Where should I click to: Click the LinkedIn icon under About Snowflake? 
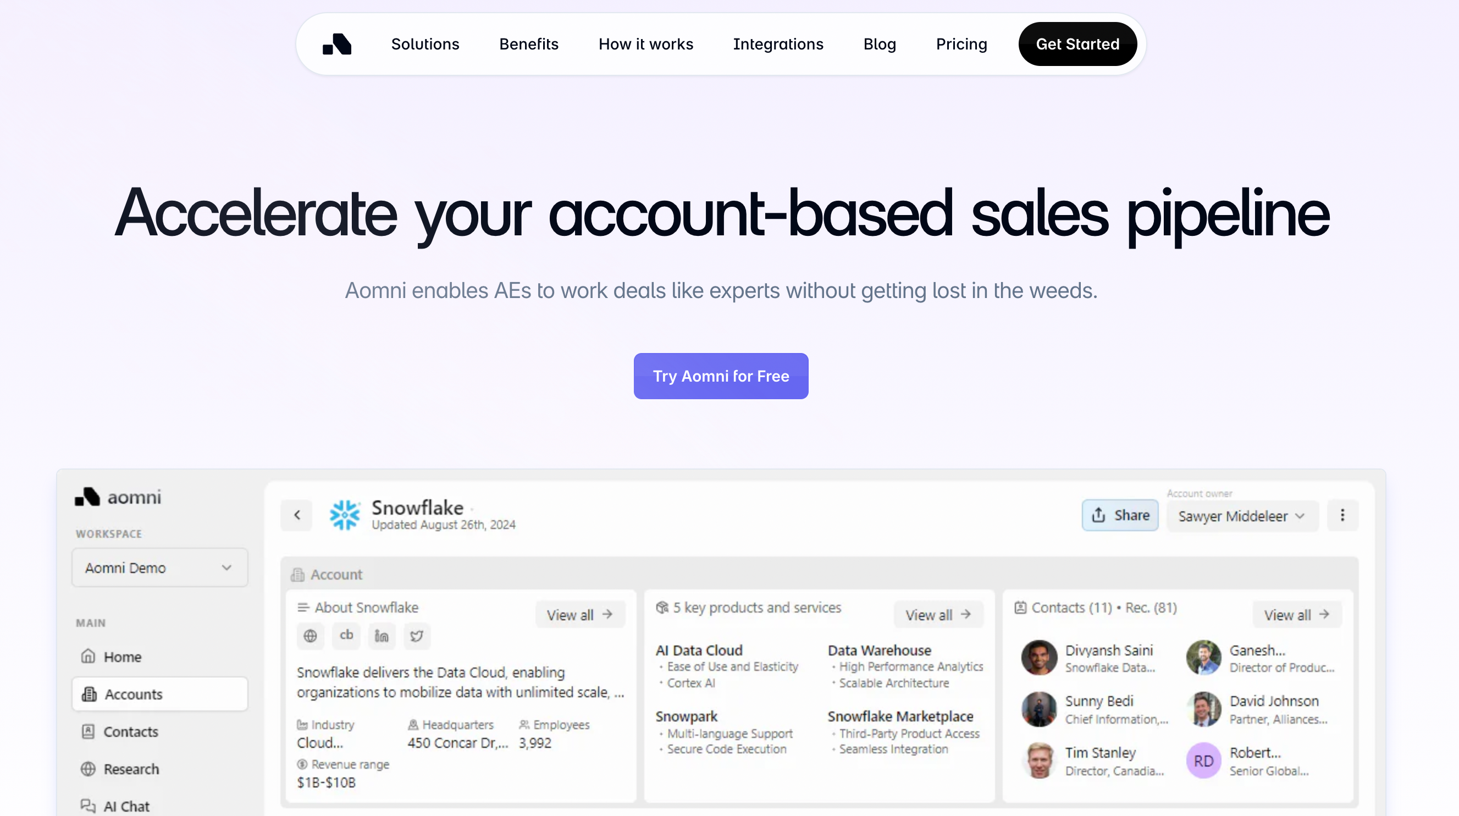coord(382,636)
